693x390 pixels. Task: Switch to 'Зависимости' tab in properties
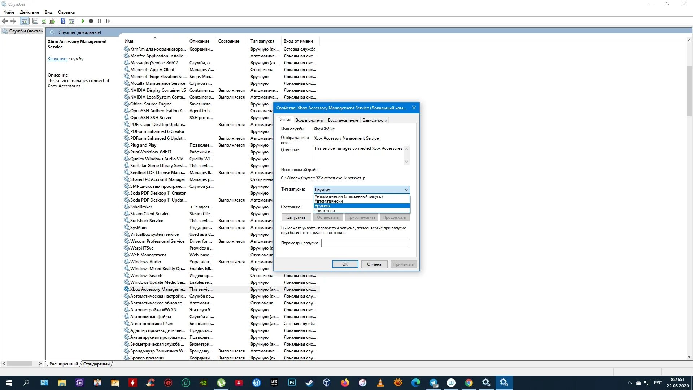click(x=375, y=120)
